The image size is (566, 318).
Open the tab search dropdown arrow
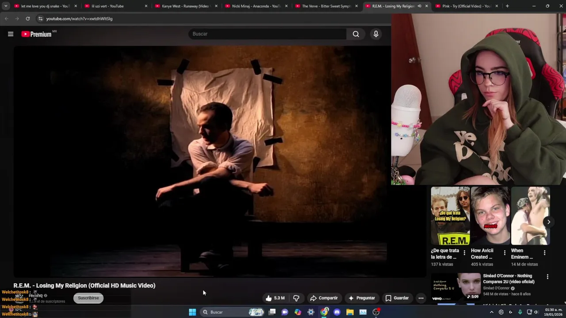[x=6, y=6]
